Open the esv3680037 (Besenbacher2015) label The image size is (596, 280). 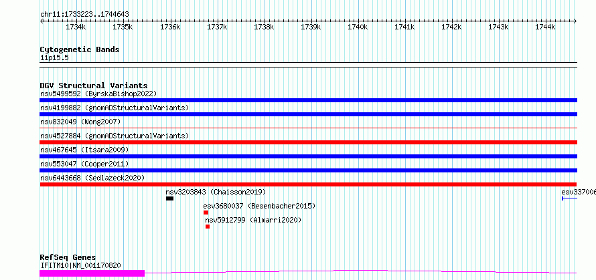[x=259, y=206]
